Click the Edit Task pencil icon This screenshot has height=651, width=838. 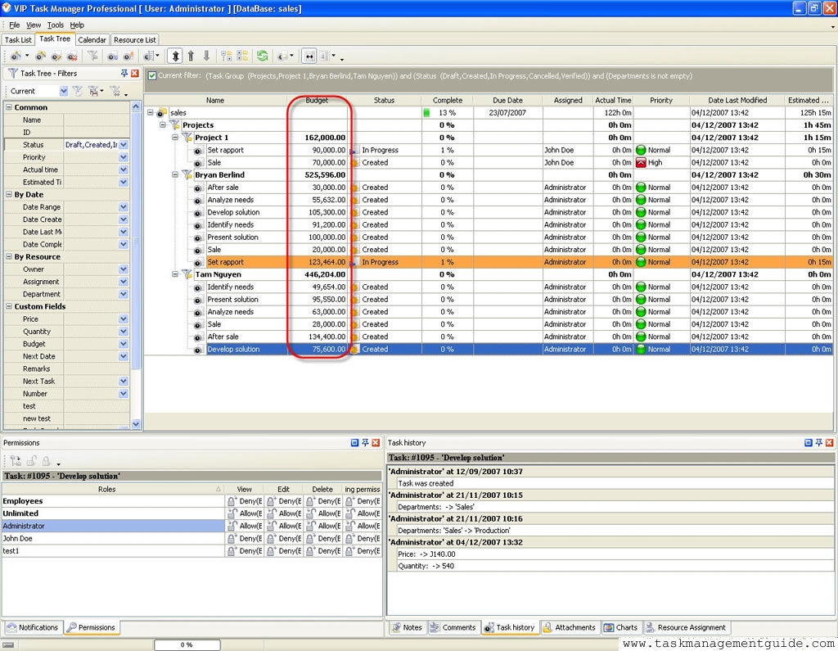(x=56, y=56)
